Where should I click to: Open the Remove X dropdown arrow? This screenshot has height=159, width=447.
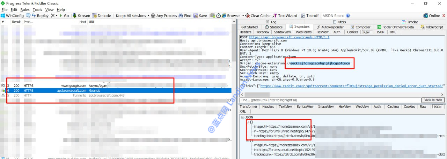click(57, 16)
